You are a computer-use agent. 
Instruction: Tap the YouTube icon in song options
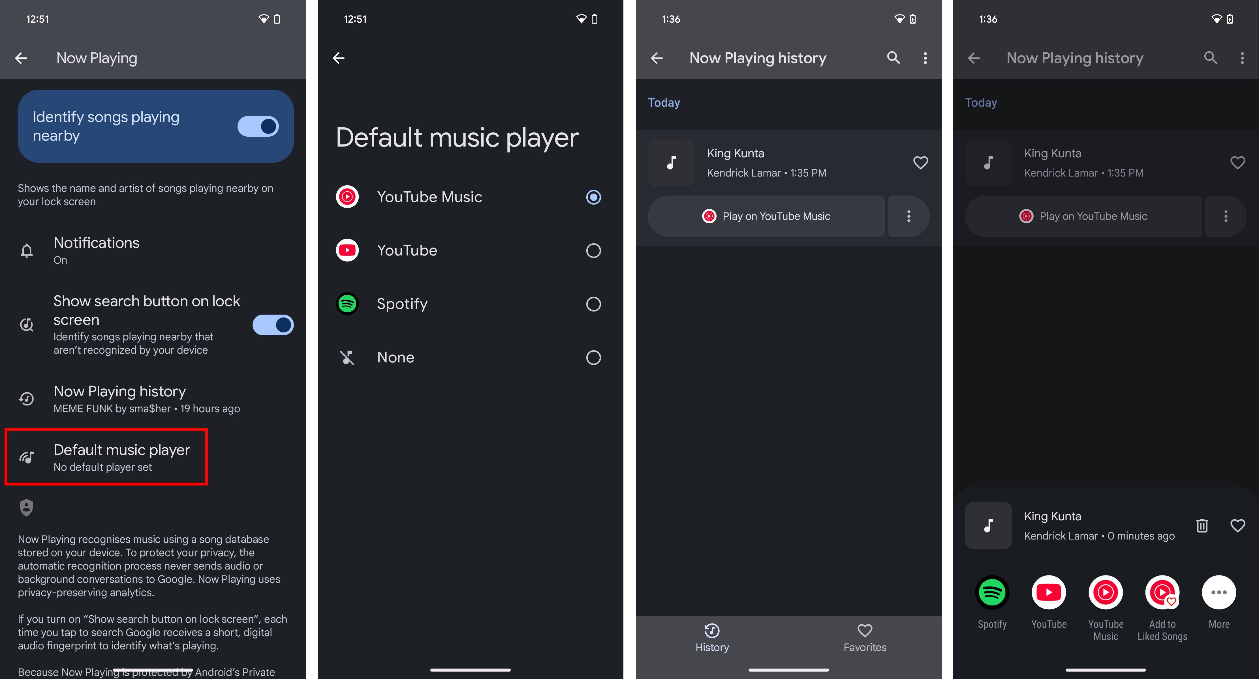tap(1049, 592)
